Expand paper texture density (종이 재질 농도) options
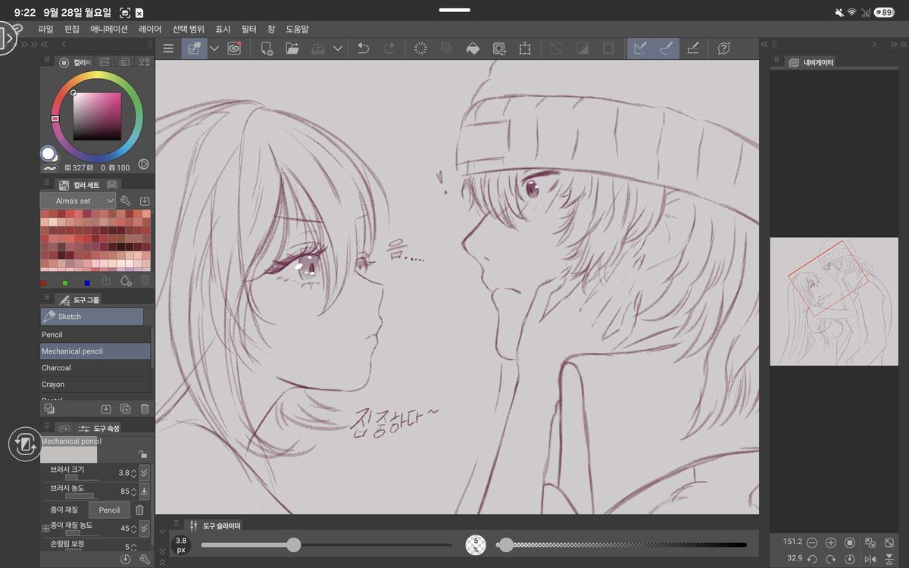 (145, 528)
